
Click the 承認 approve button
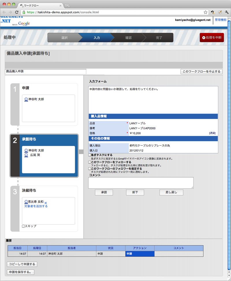pos(104,192)
